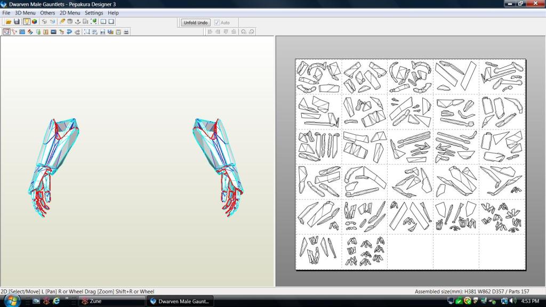Click the Dwarven Male Gaunt... taskbar button
Screen dimensions: 546x307
[180, 301]
